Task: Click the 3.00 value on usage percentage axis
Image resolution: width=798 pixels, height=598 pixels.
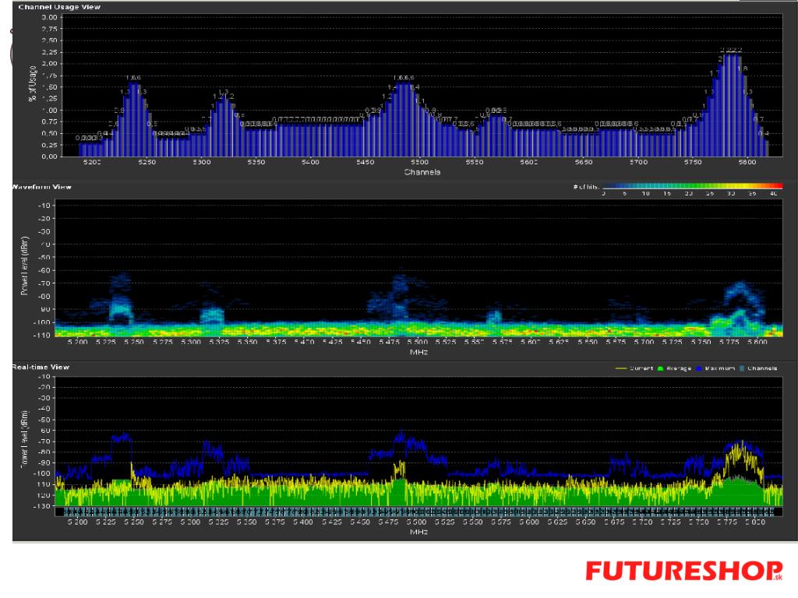Action: (x=49, y=17)
